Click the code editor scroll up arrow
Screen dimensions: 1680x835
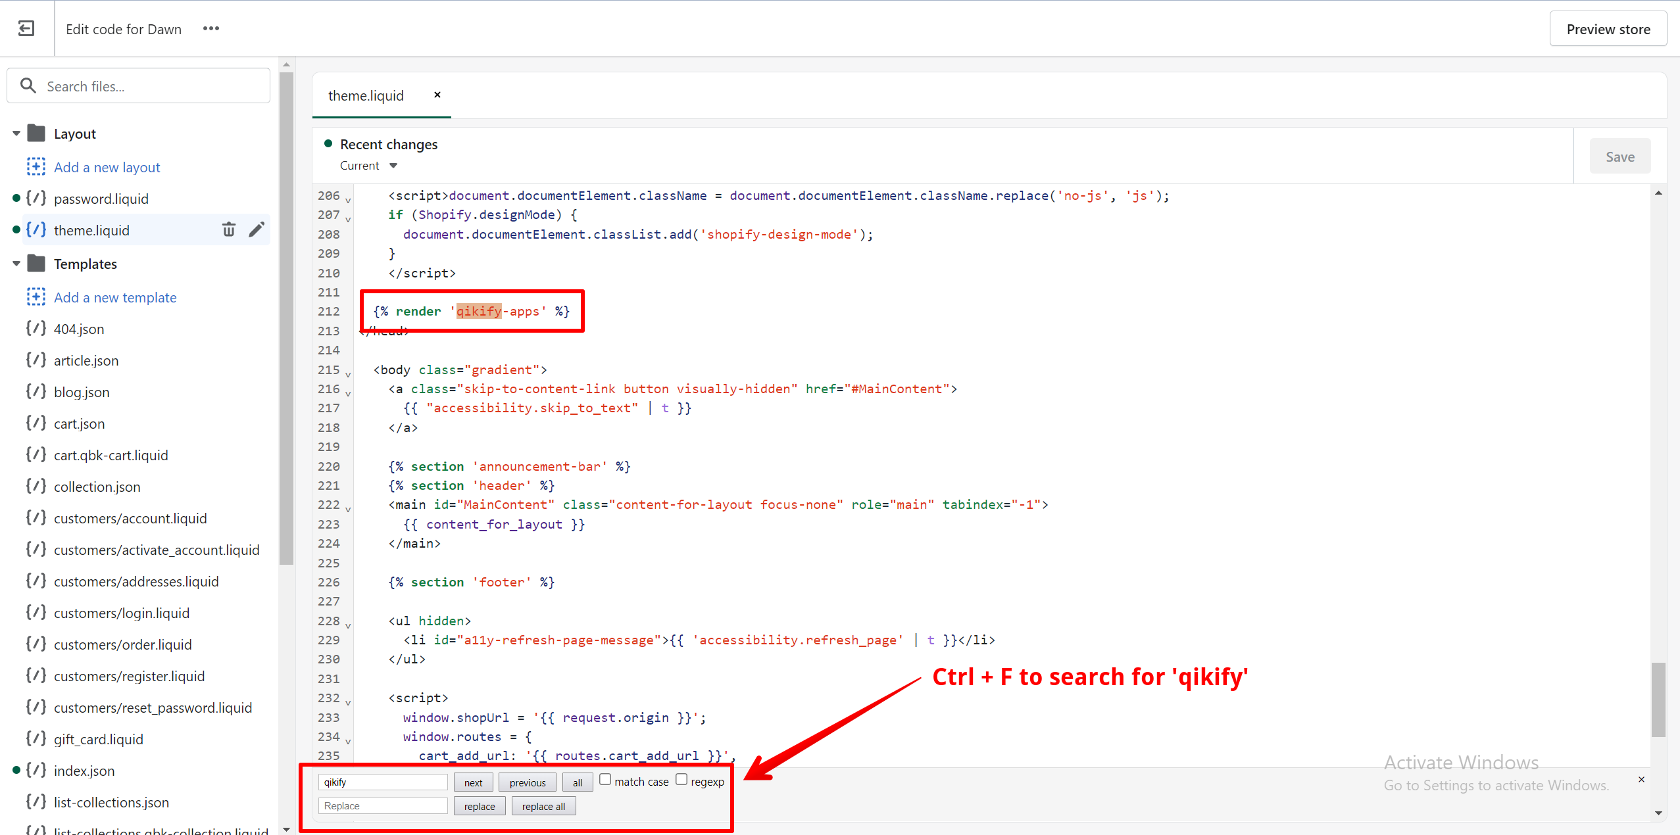[x=1658, y=193]
